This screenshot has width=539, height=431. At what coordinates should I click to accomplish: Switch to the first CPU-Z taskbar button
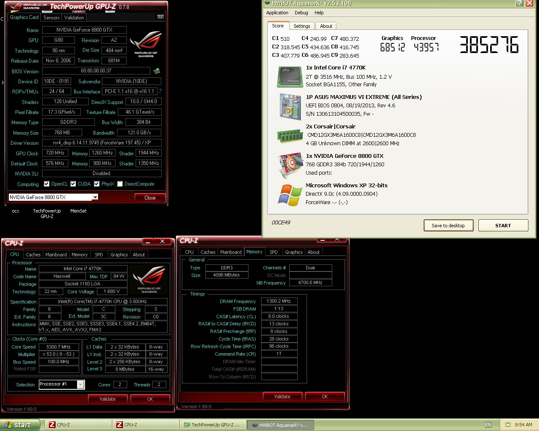coord(79,425)
